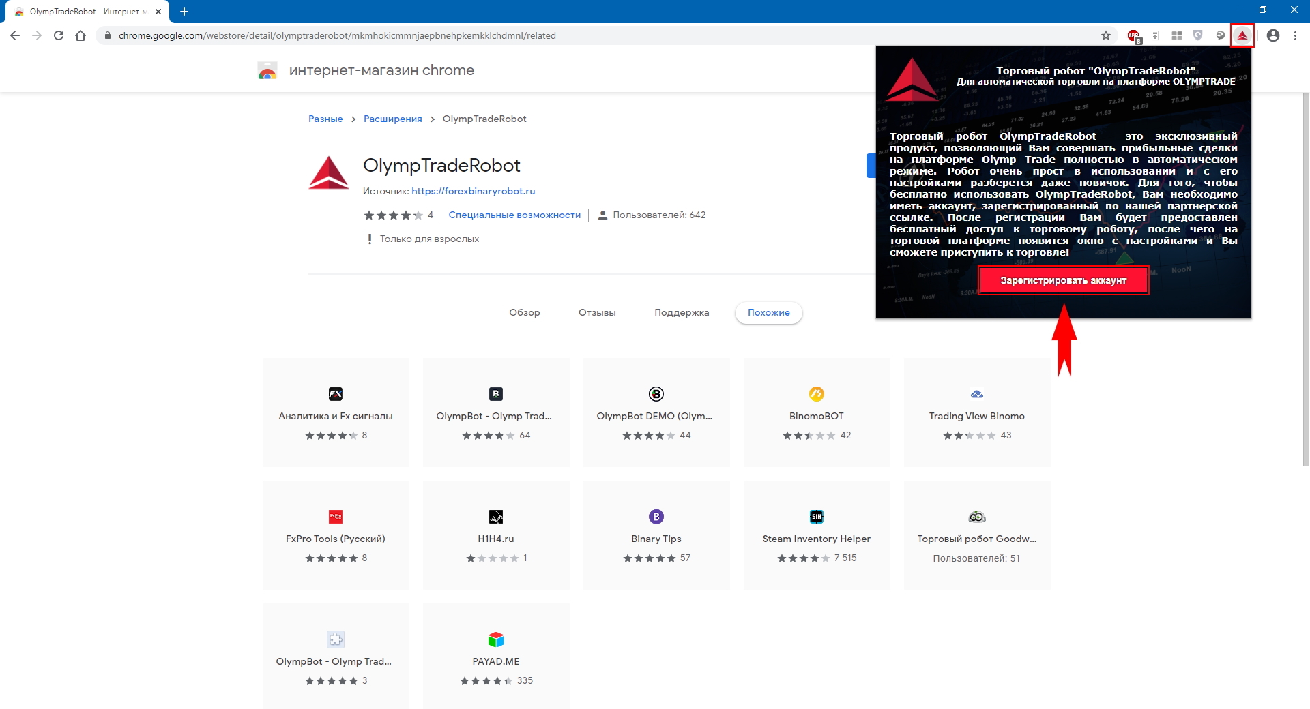
Task: Open the Adblock Plus extension icon
Action: (1133, 35)
